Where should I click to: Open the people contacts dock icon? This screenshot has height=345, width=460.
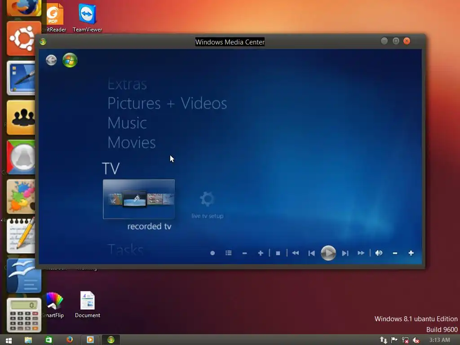(21, 117)
